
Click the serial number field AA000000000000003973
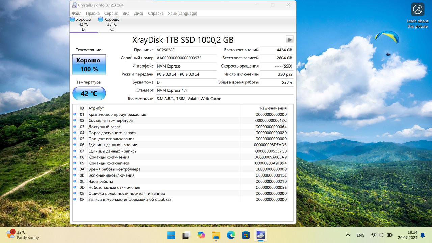[186, 58]
